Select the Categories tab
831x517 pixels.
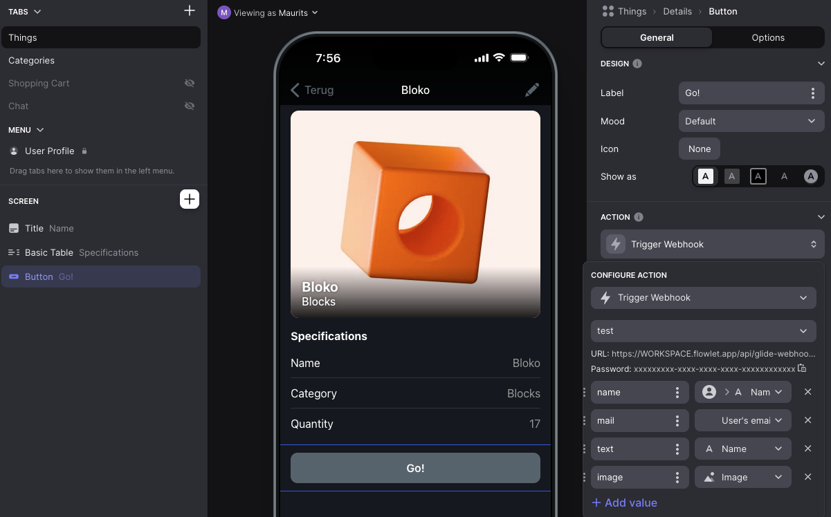tap(101, 60)
